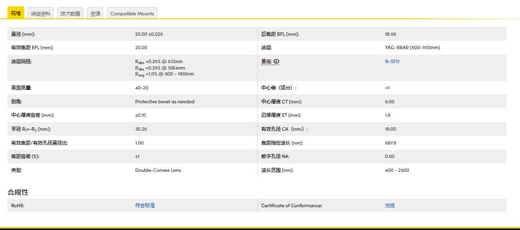Image resolution: width=520 pixels, height=230 pixels.
Task: Go to the 资源 tab
Action: click(x=95, y=13)
